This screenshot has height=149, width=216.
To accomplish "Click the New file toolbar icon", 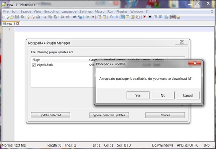I will (6, 17).
